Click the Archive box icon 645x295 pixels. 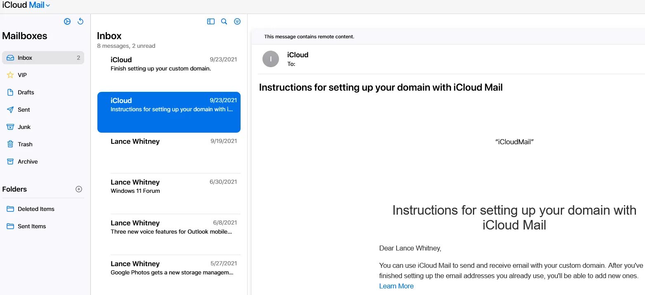coord(10,162)
